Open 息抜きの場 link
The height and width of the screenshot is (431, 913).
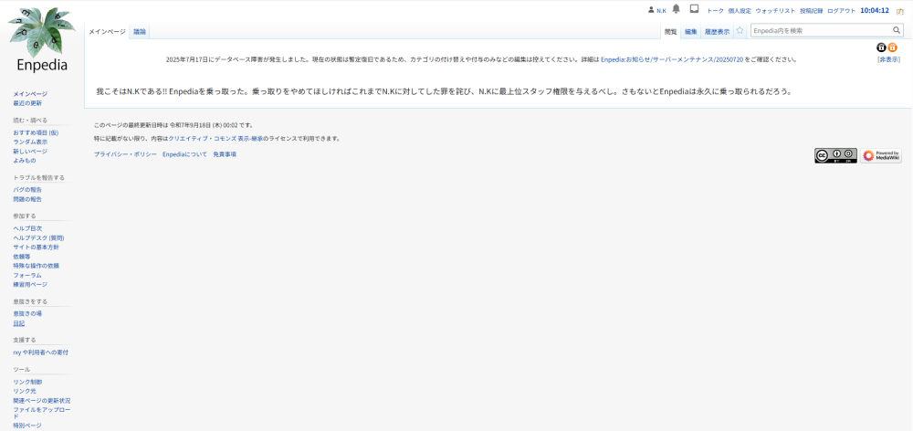click(27, 314)
